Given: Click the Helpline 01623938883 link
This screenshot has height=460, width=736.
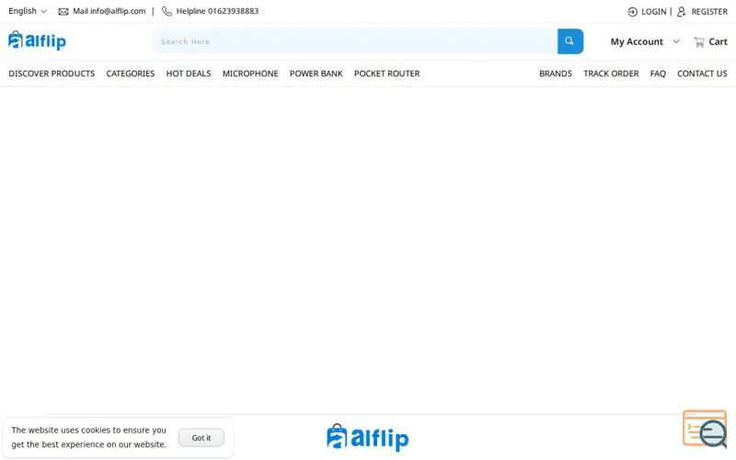Looking at the screenshot, I should click(x=217, y=11).
